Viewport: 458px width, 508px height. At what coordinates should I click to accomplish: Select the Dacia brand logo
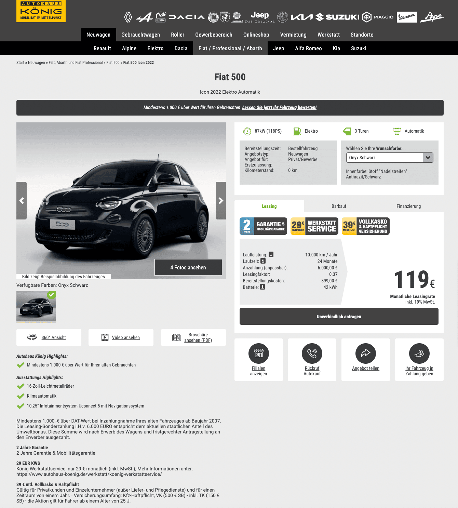[x=187, y=17]
